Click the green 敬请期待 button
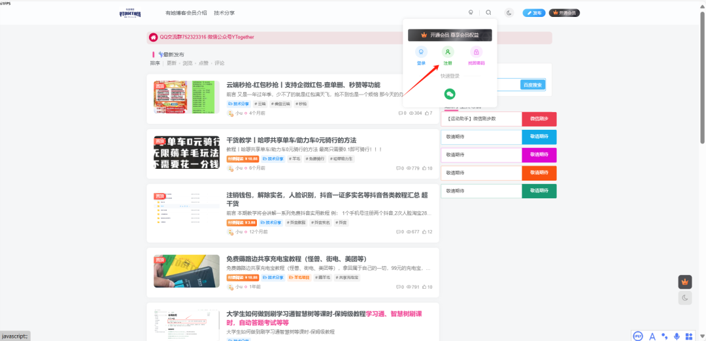The image size is (706, 341). [539, 191]
